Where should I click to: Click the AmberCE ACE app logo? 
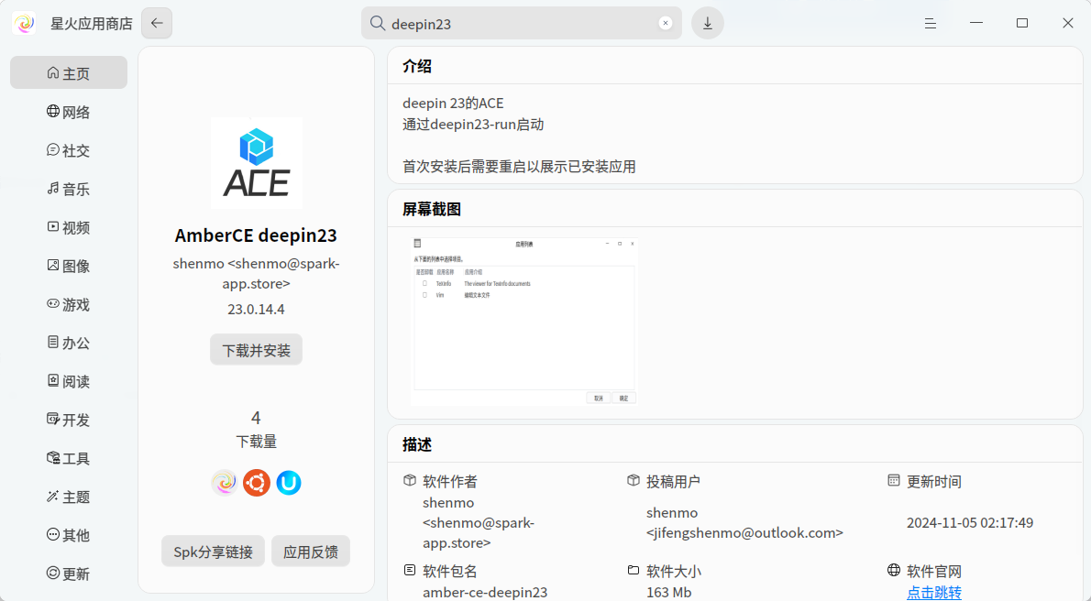[x=257, y=163]
